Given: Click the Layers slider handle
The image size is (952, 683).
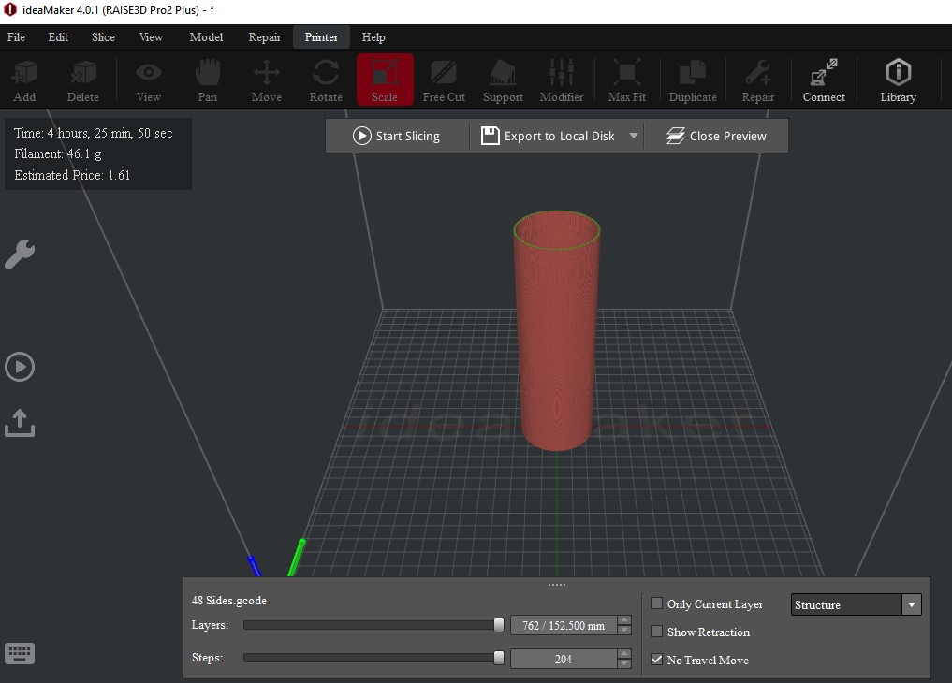Looking at the screenshot, I should tap(499, 625).
